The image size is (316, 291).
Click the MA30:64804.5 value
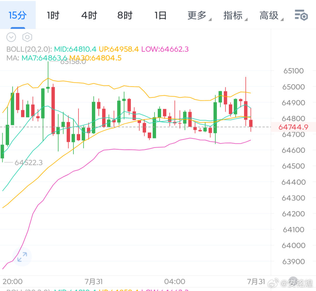[95, 58]
